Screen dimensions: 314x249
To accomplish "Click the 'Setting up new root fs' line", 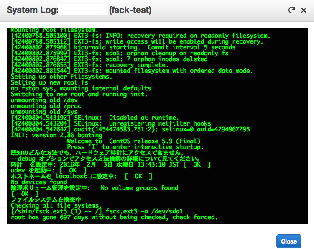I will 49,82.
